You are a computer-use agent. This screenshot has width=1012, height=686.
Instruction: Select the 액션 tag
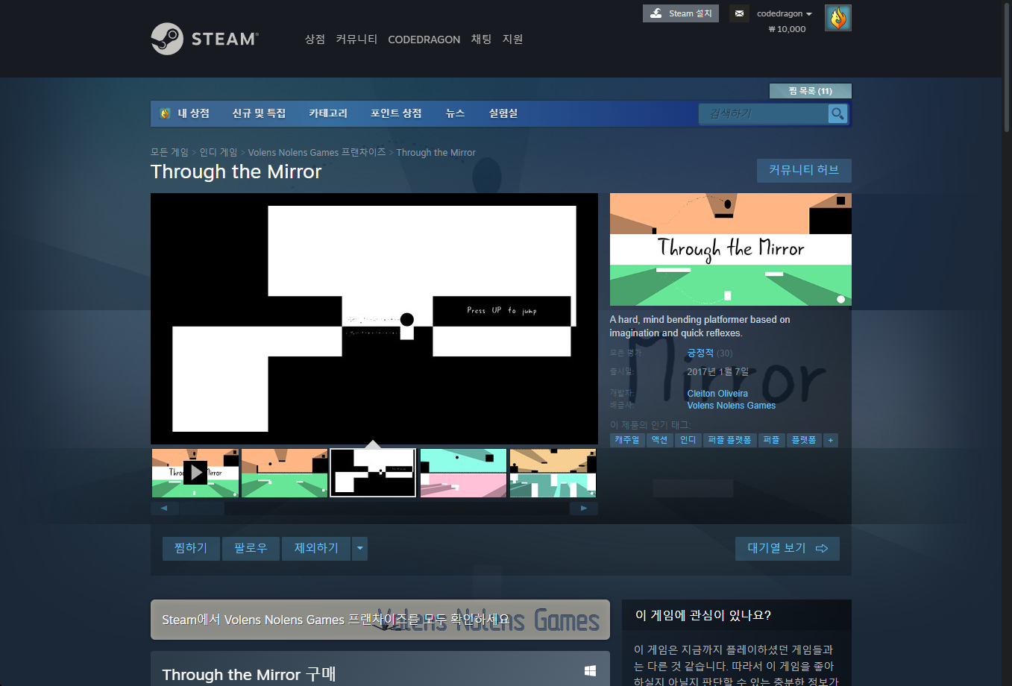point(659,440)
